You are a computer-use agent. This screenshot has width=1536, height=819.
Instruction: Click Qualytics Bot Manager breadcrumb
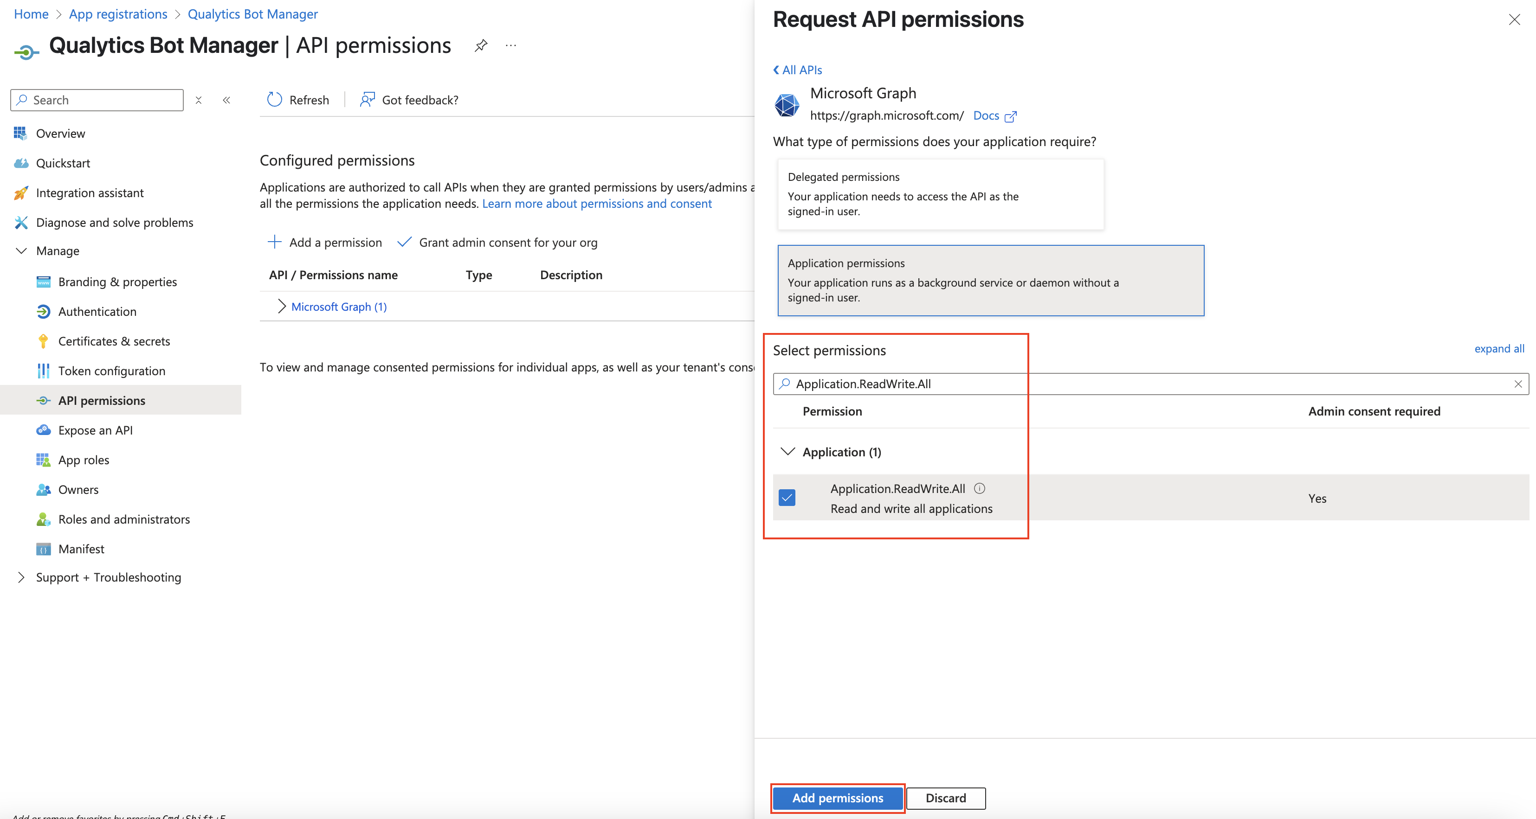click(x=253, y=14)
